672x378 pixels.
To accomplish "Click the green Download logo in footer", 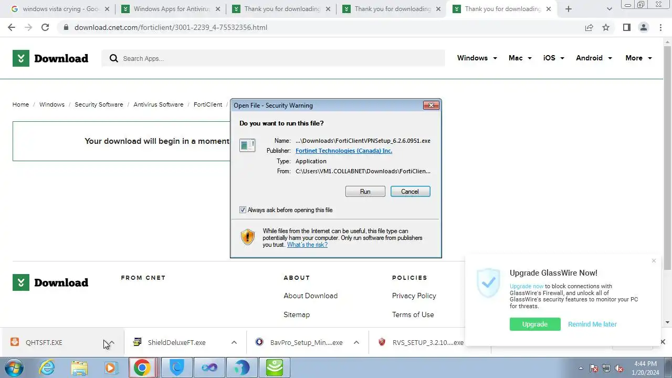I will click(50, 282).
